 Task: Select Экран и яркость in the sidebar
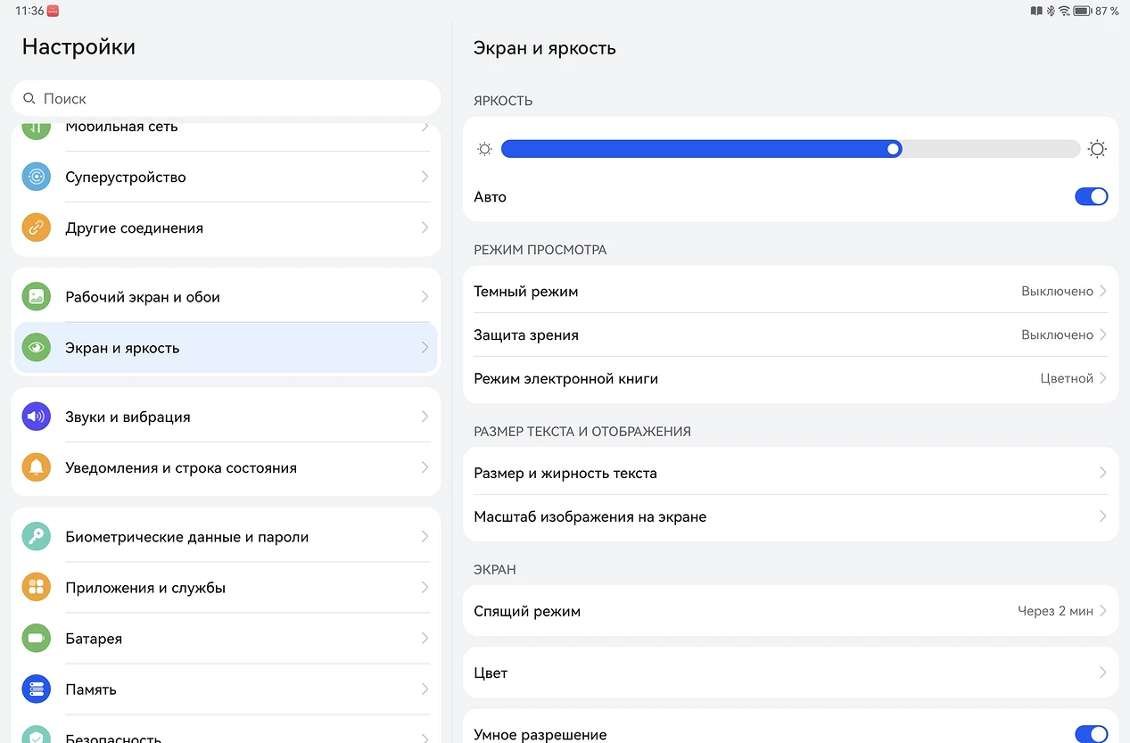(226, 348)
